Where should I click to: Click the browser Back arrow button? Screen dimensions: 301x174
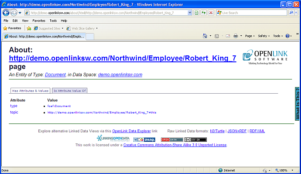[6, 13]
